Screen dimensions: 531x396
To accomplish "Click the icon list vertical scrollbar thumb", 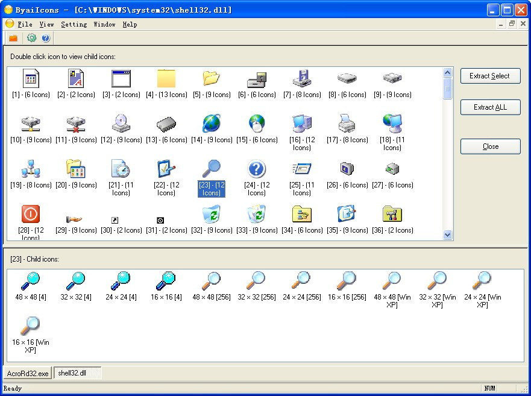I will (x=447, y=89).
